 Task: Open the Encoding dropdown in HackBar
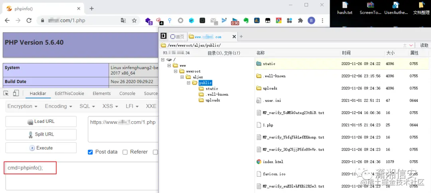(x=59, y=106)
